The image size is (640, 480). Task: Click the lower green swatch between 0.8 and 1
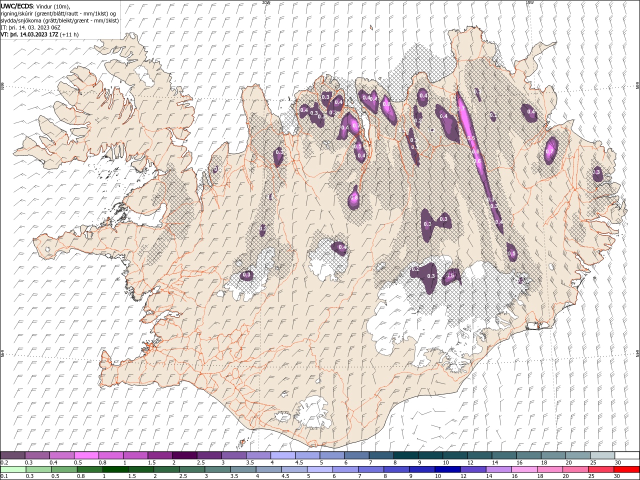pyautogui.click(x=89, y=469)
